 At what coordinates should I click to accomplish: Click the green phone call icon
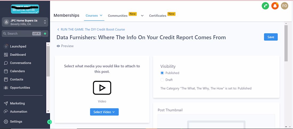[265, 6]
